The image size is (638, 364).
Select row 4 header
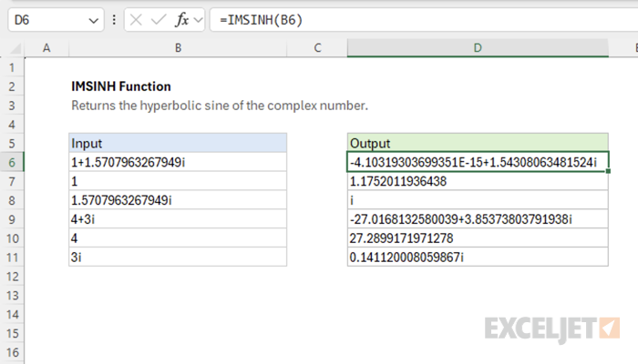pyautogui.click(x=12, y=125)
